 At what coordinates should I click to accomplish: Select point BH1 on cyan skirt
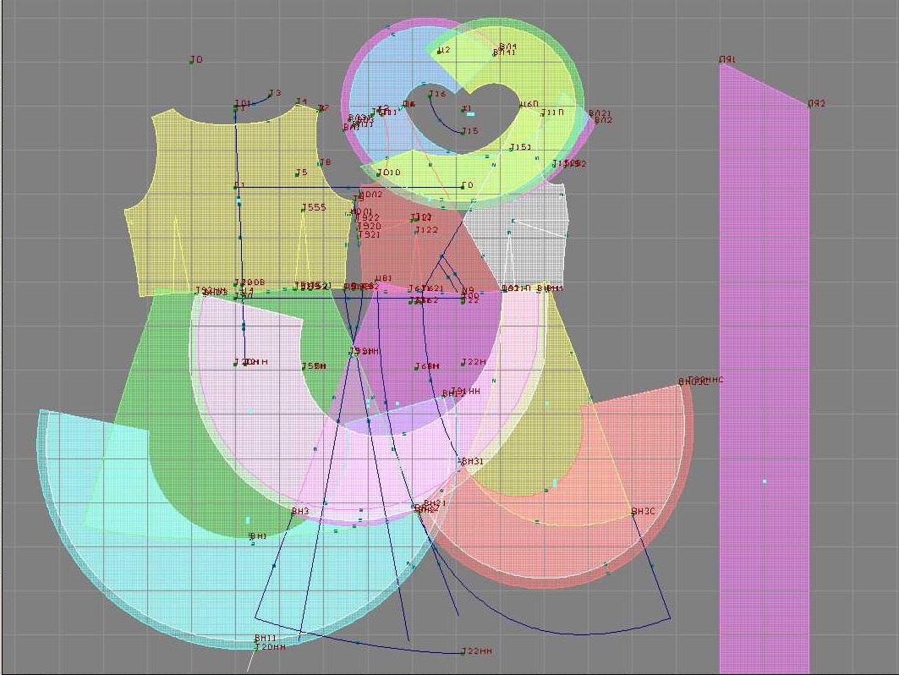pyautogui.click(x=251, y=536)
